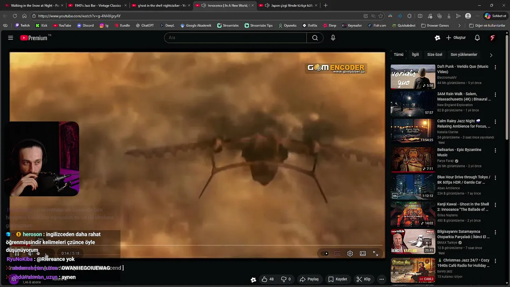Open options for Kenji Kawai Ghost in Shell video
510x287 pixels.
coord(495,204)
